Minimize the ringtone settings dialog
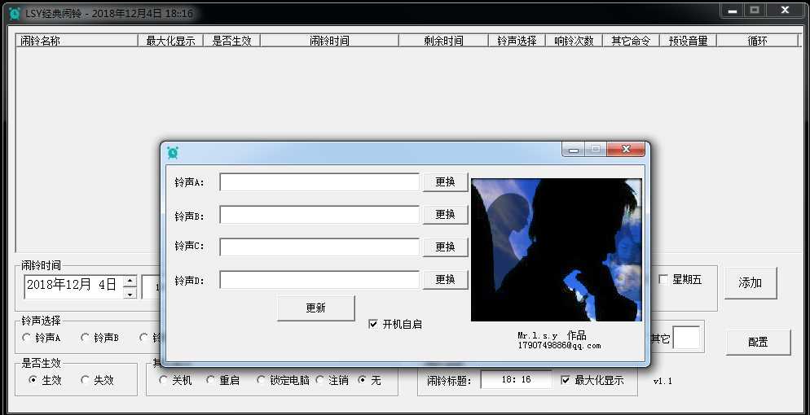The image size is (810, 415). coord(574,149)
